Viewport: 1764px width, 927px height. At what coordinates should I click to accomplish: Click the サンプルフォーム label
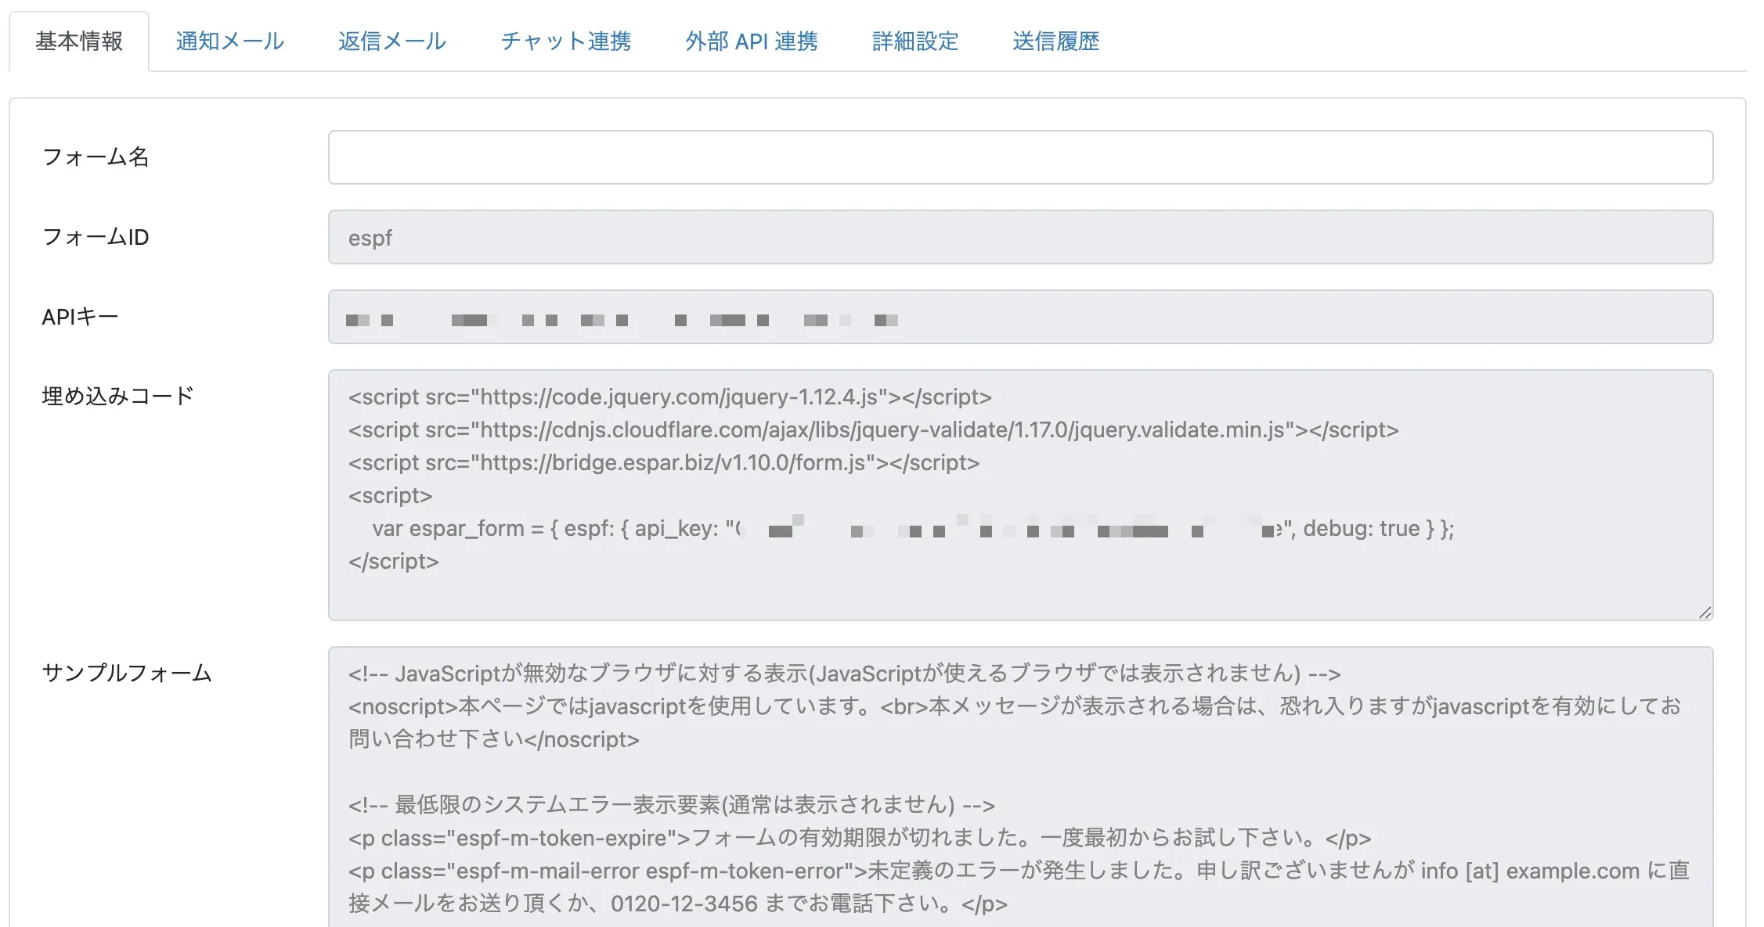coord(127,673)
